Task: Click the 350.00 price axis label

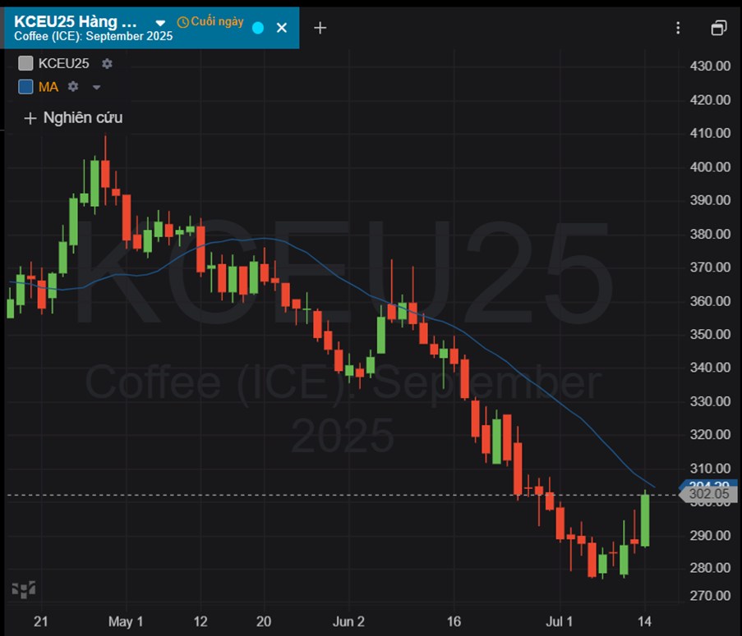Action: [710, 334]
